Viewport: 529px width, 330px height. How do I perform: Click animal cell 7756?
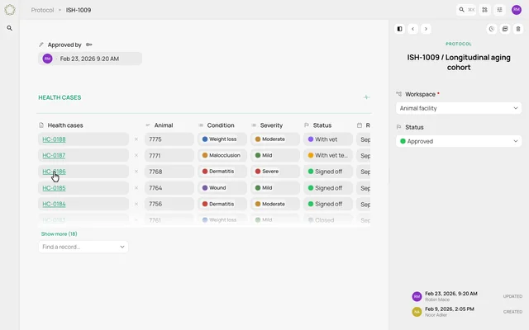tap(169, 204)
